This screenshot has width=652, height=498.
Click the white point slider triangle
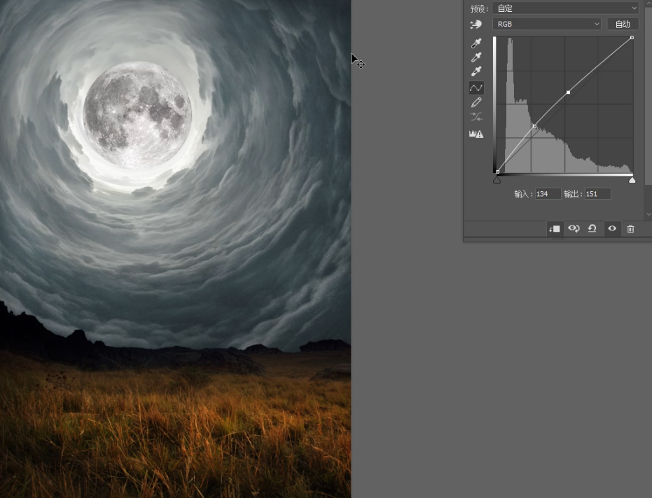pos(632,180)
